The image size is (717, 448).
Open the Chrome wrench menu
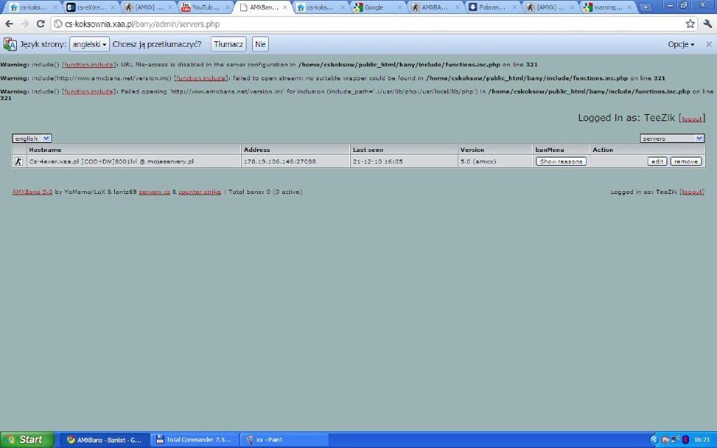707,24
